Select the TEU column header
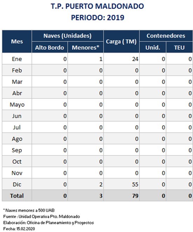 (179, 47)
